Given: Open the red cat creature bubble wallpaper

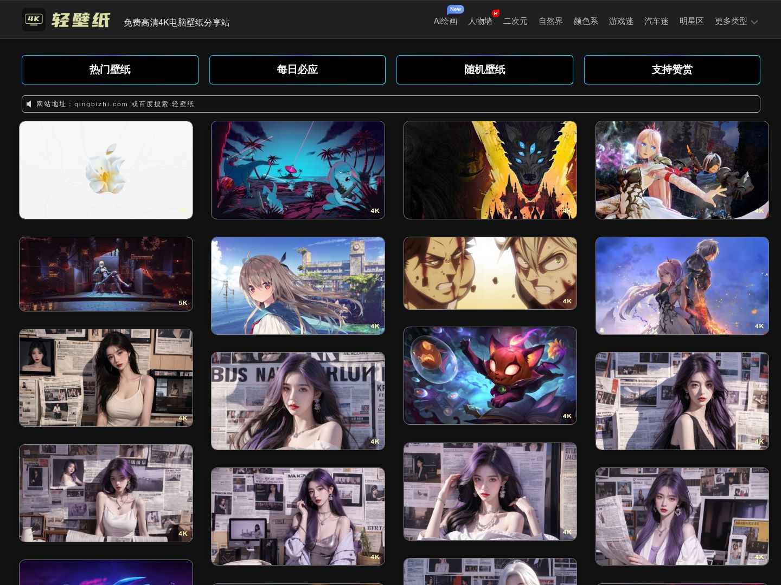Looking at the screenshot, I should pyautogui.click(x=490, y=375).
